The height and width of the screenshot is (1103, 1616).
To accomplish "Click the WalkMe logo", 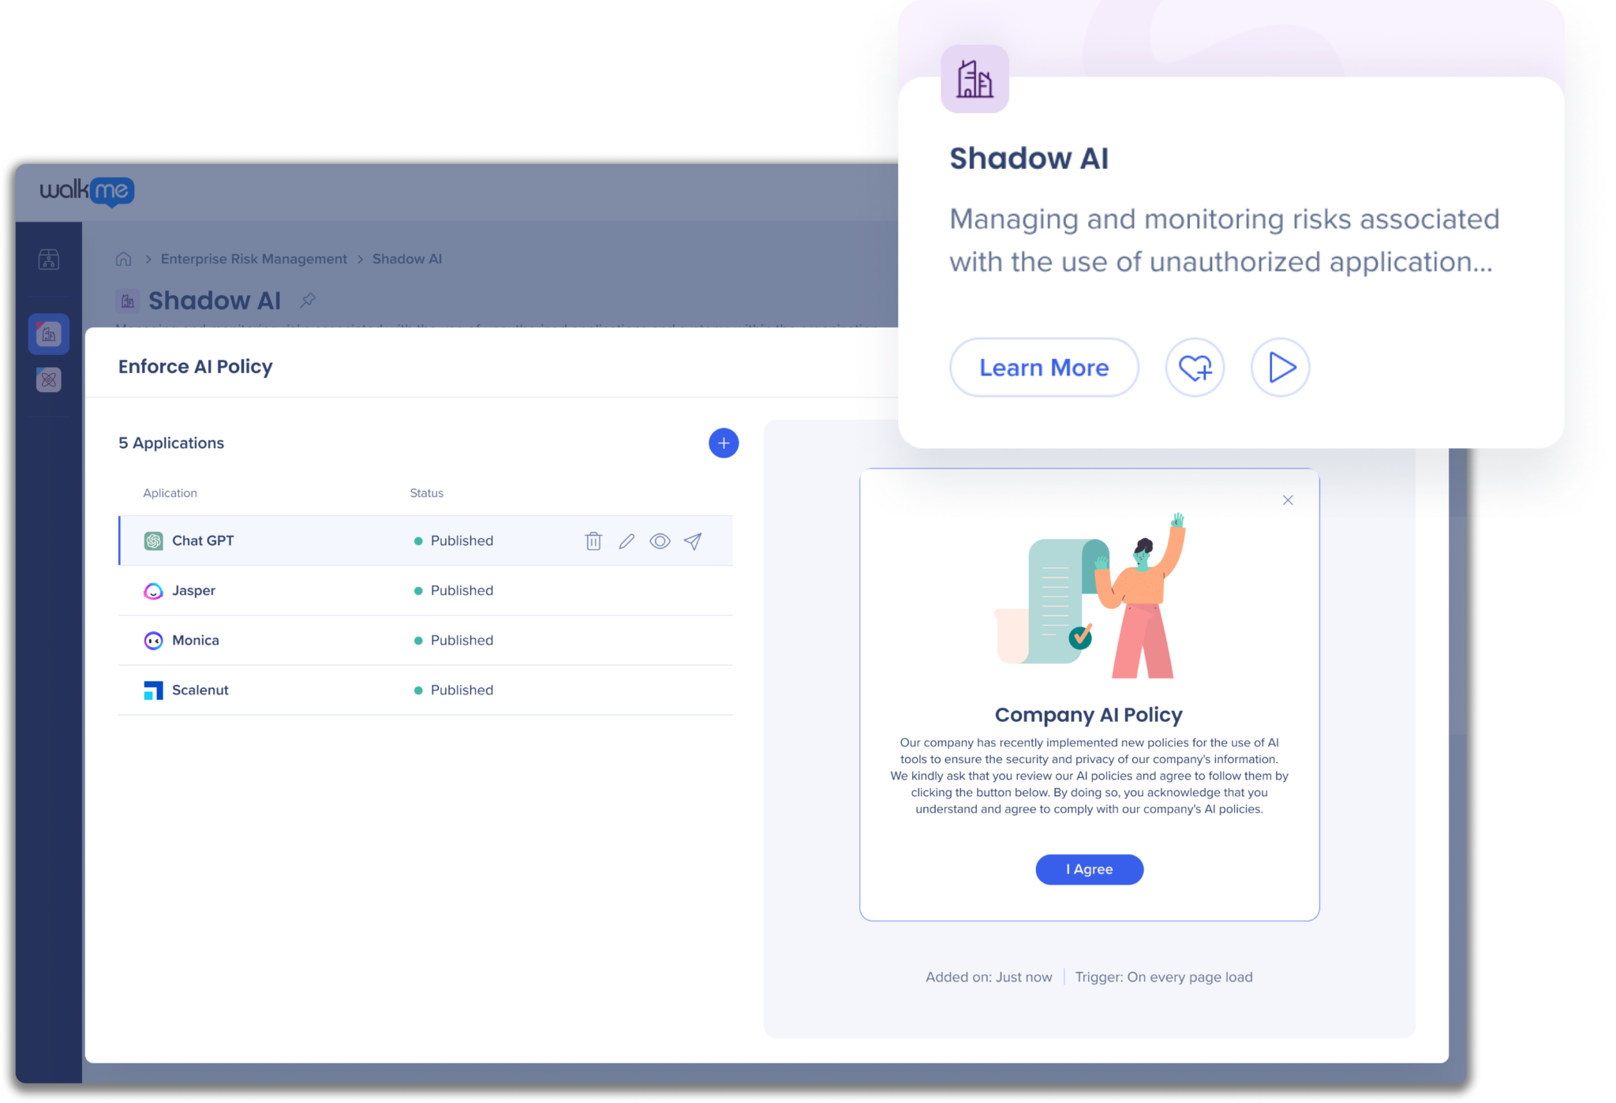I will pos(87,190).
